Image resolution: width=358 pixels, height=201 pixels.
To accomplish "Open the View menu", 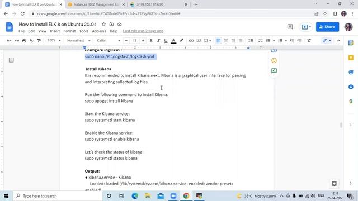I will coord(43,31).
